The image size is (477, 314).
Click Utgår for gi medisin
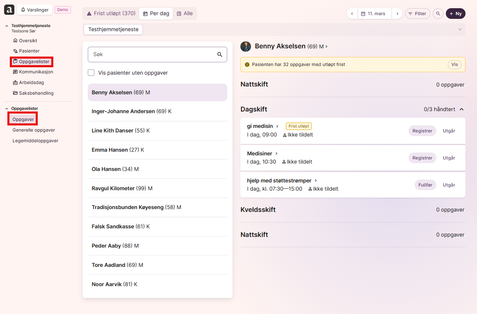pyautogui.click(x=449, y=131)
